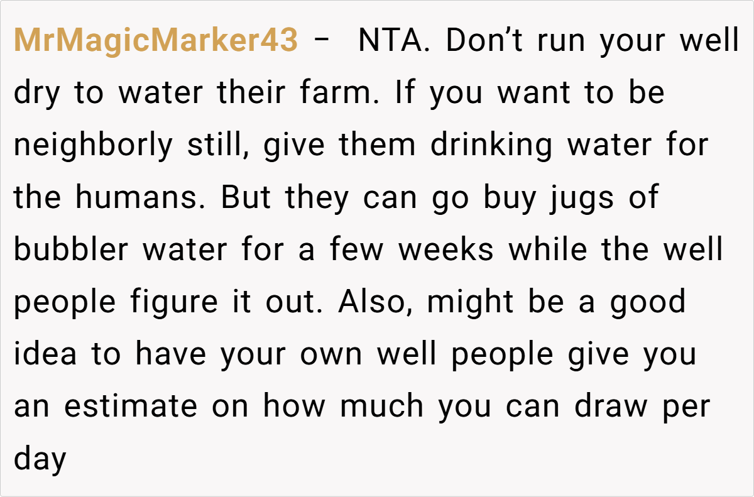Place cursor on the word "drinking"
The image size is (754, 497).
(491, 146)
